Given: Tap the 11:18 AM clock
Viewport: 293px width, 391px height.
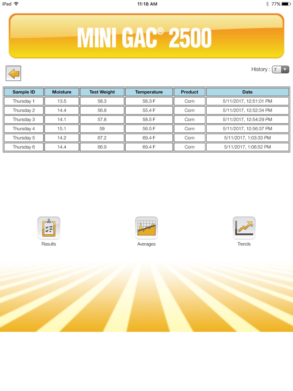Looking at the screenshot, I should click(x=147, y=4).
